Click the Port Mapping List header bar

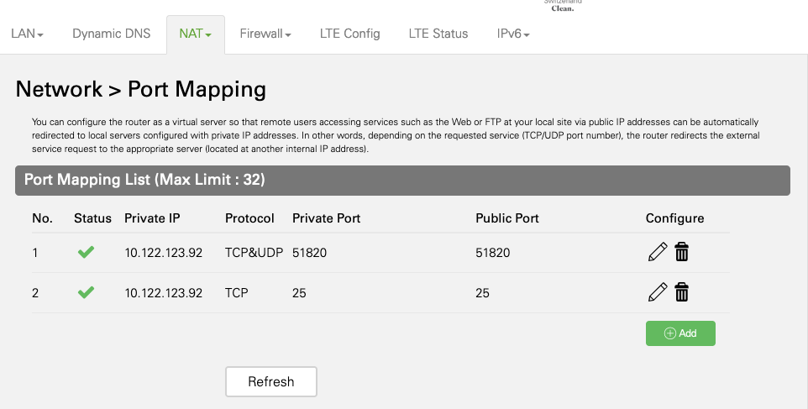tap(402, 180)
